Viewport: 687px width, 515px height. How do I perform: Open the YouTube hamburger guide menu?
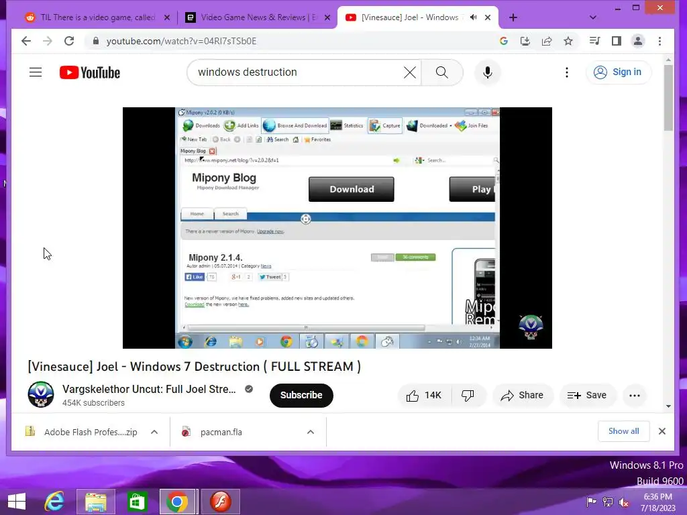[36, 72]
